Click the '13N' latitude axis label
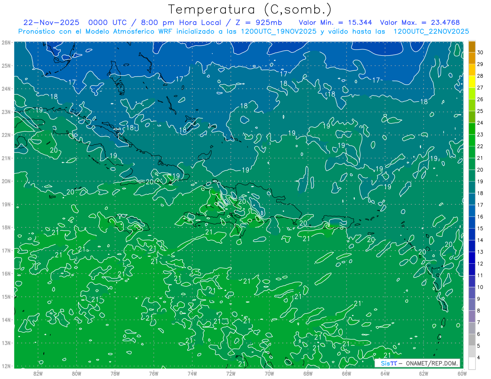491x379 pixels. click(x=6, y=343)
